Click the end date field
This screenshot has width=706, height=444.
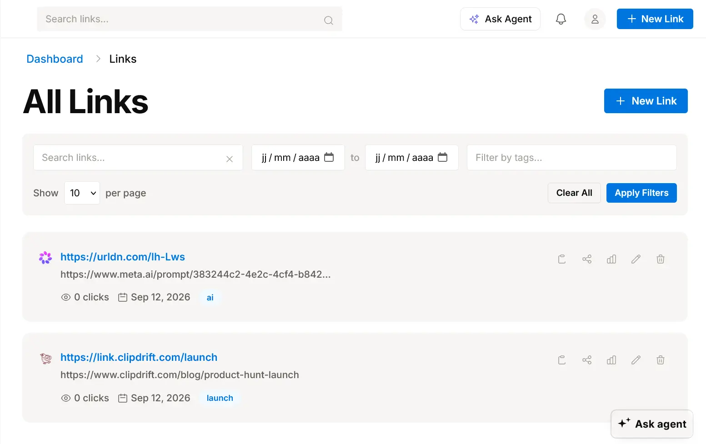411,158
